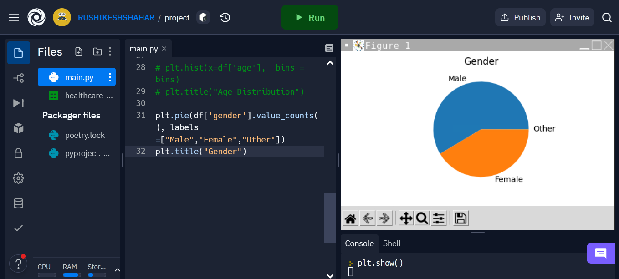Open the editor markdown/layout icon
Viewport: 619px width, 279px height.
pyautogui.click(x=329, y=48)
